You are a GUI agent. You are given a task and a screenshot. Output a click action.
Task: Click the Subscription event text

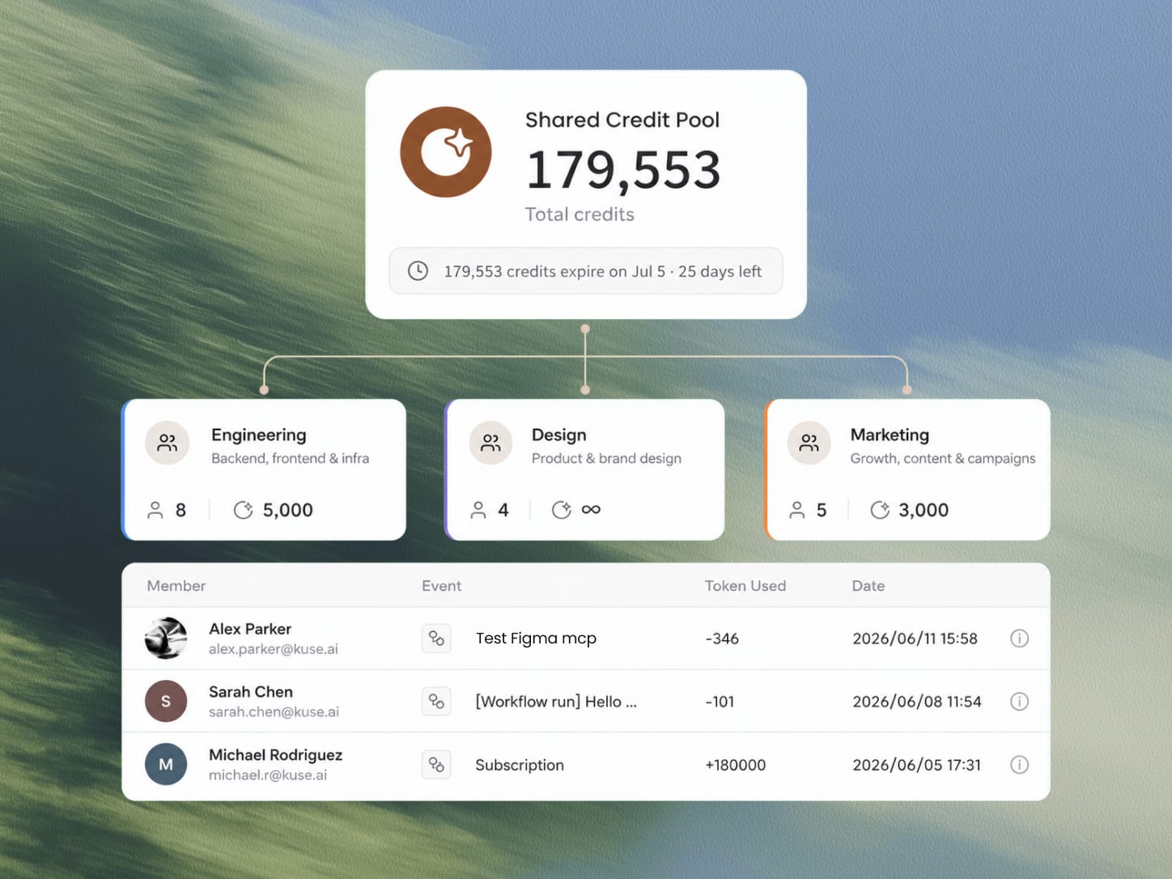click(x=520, y=765)
